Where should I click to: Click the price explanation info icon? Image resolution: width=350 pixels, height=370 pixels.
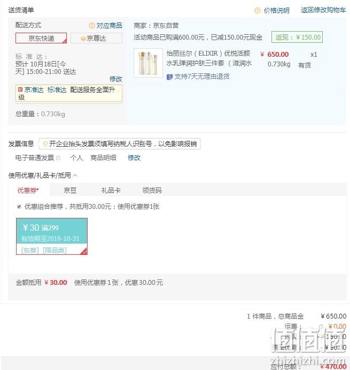(258, 11)
